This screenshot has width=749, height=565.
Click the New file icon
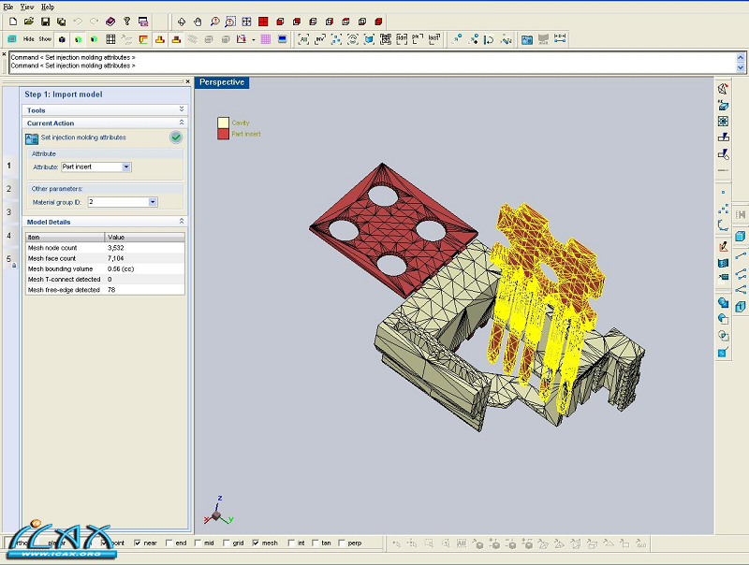[x=11, y=21]
